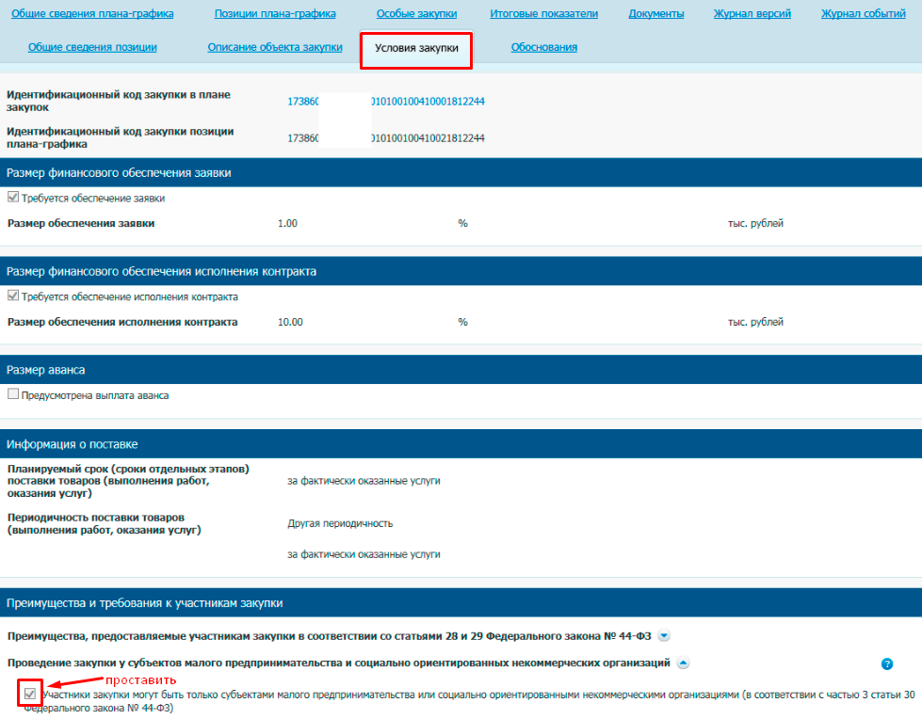Open the Журнал версий tab
Viewport: 922px width, 719px height.
(752, 14)
